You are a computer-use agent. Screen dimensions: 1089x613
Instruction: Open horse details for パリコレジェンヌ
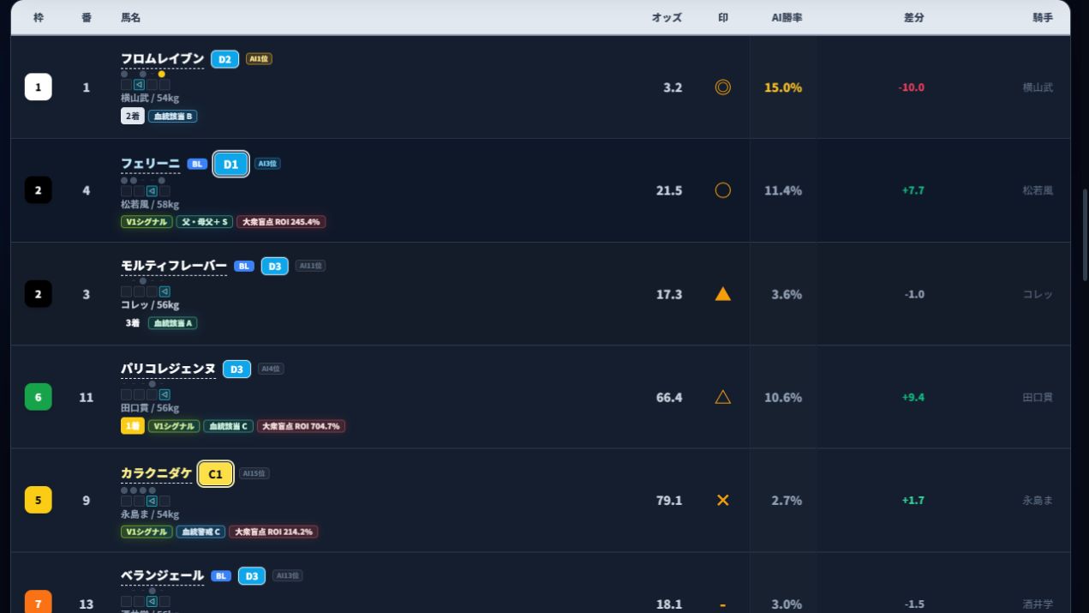point(168,370)
